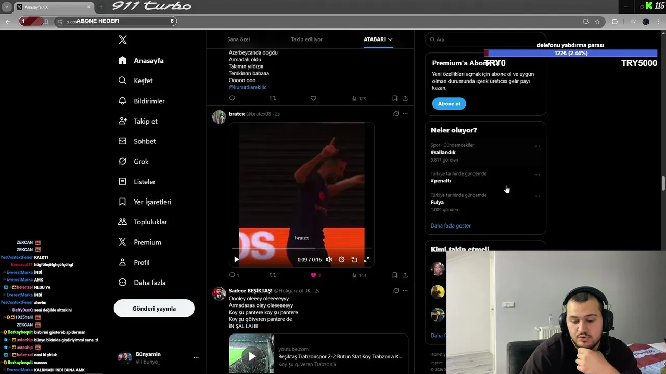Switch to Takip ediliyor tab
This screenshot has height=374, width=666.
coord(306,39)
